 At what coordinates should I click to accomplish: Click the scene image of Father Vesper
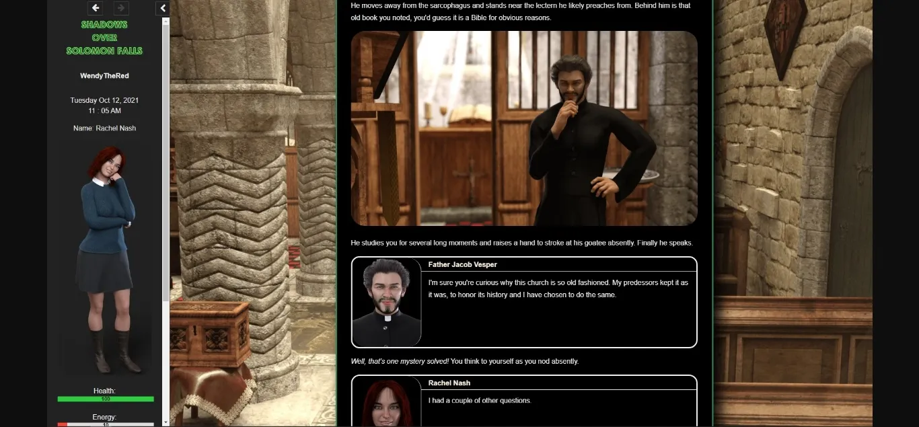click(x=523, y=128)
